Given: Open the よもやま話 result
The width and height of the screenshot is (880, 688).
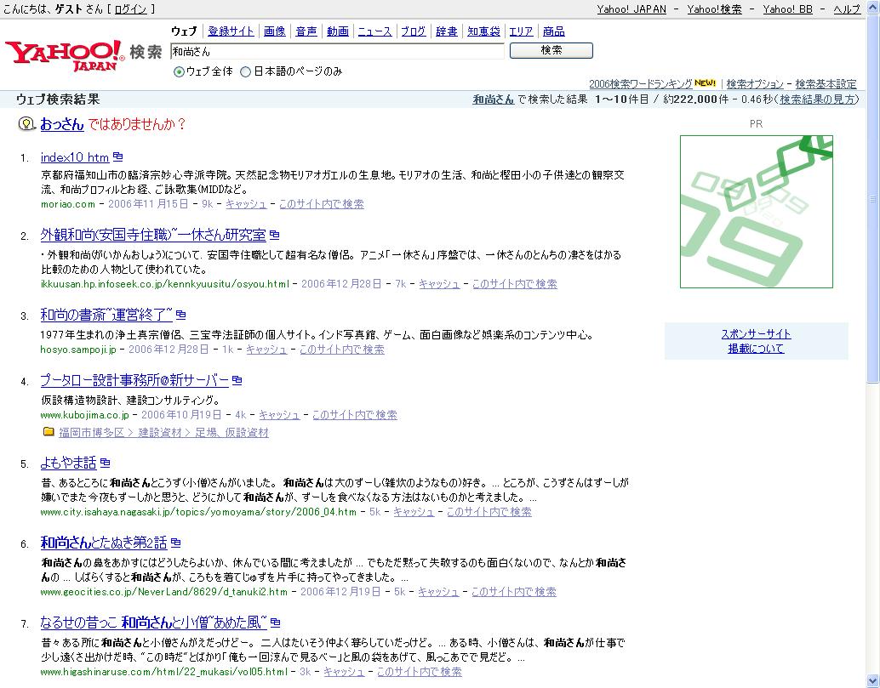Looking at the screenshot, I should 68,463.
